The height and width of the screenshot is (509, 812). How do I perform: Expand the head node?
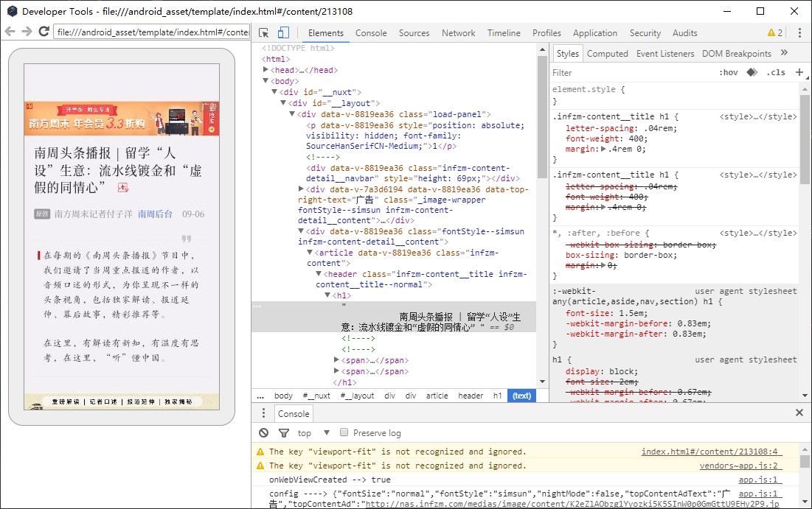click(x=266, y=69)
